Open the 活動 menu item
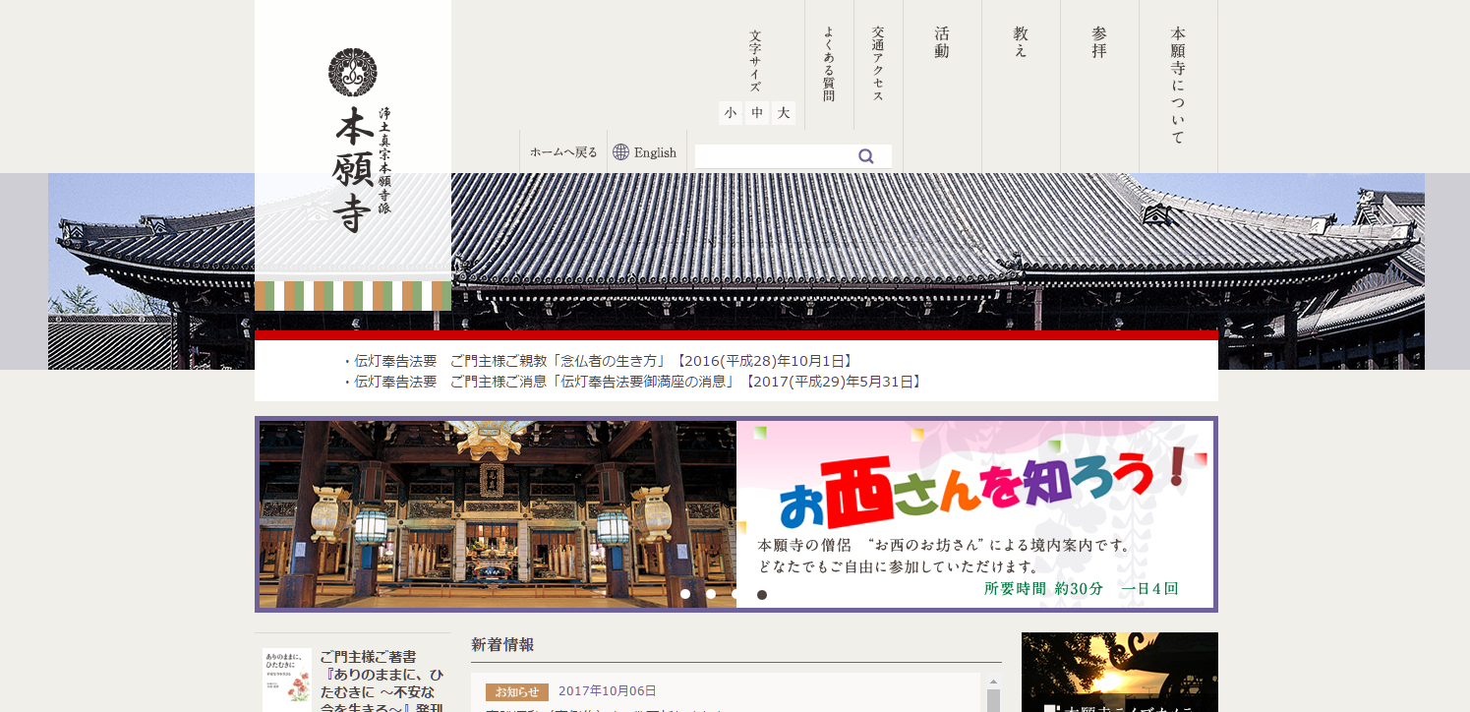 pyautogui.click(x=942, y=43)
